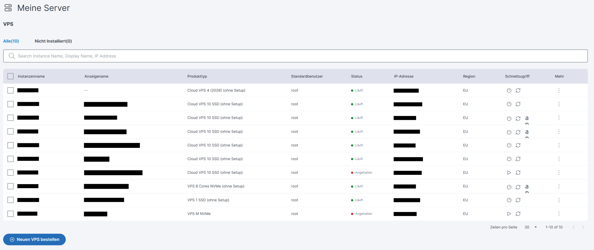
Task: Open more options for Cloud VPS 4 (2026)
Action: click(x=559, y=90)
